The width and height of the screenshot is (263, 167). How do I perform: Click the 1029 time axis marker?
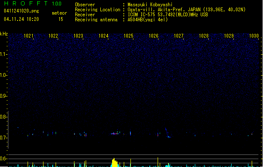229,36
